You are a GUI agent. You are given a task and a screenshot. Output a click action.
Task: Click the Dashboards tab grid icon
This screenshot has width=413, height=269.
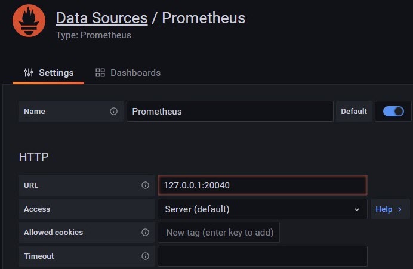100,73
